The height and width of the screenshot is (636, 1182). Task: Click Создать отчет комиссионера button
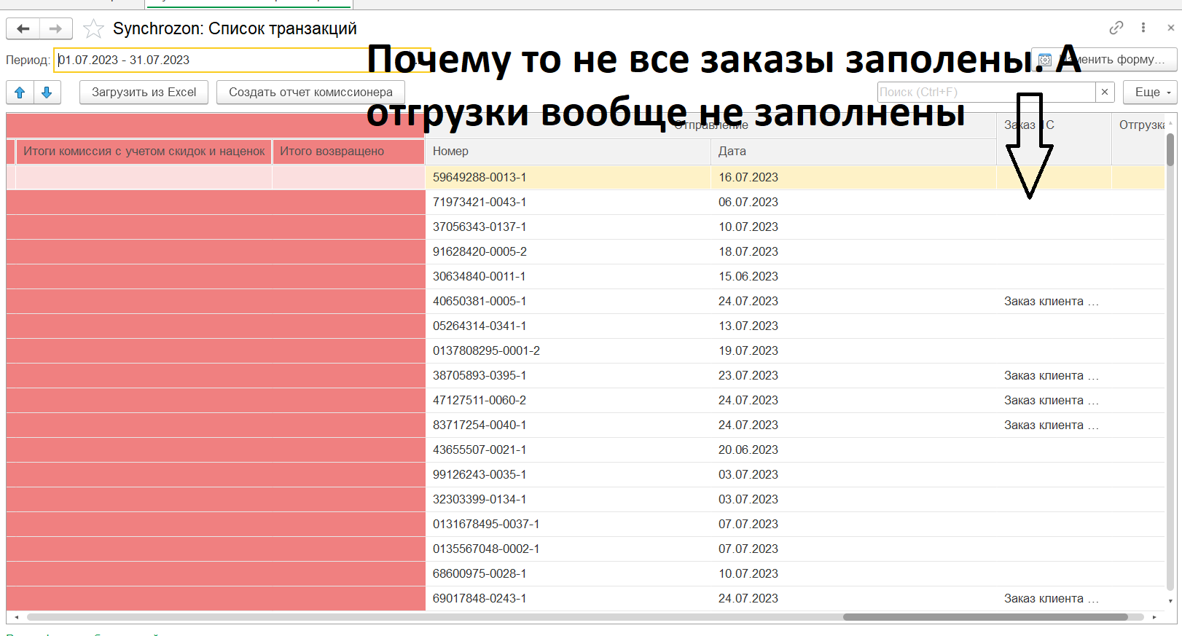(310, 93)
